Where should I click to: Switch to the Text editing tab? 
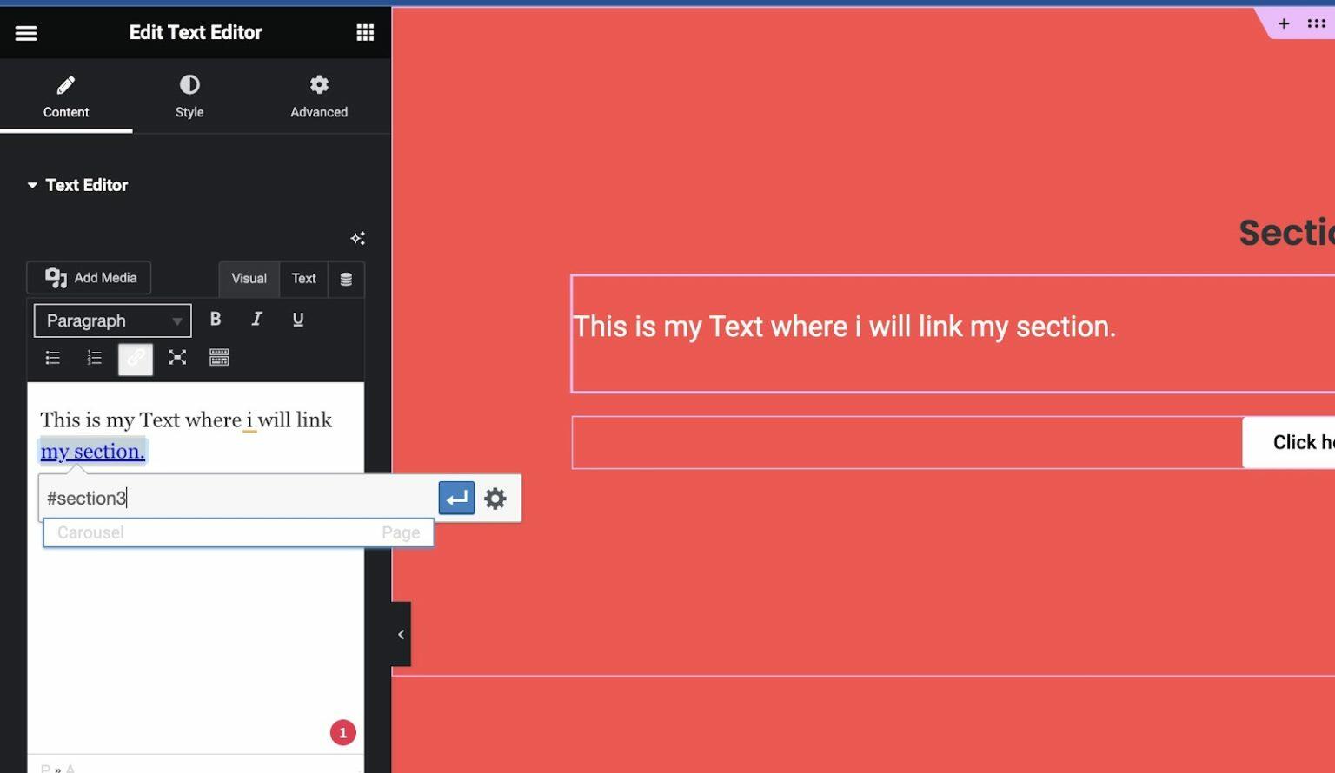click(303, 279)
